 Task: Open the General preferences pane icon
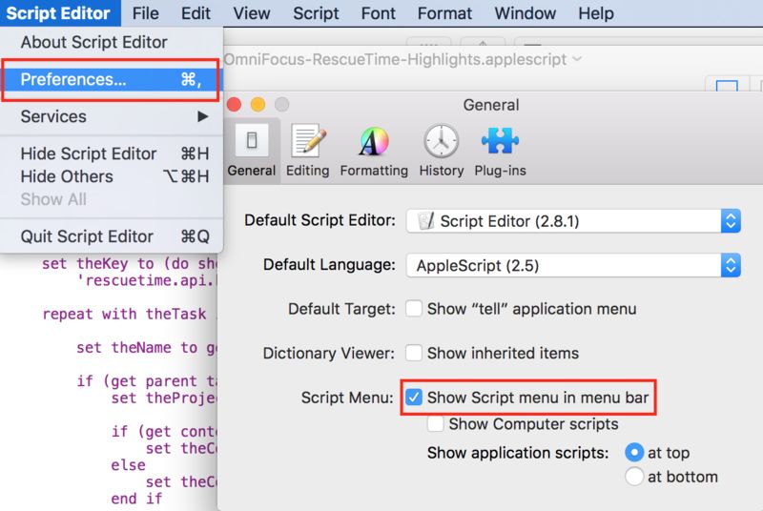click(252, 140)
